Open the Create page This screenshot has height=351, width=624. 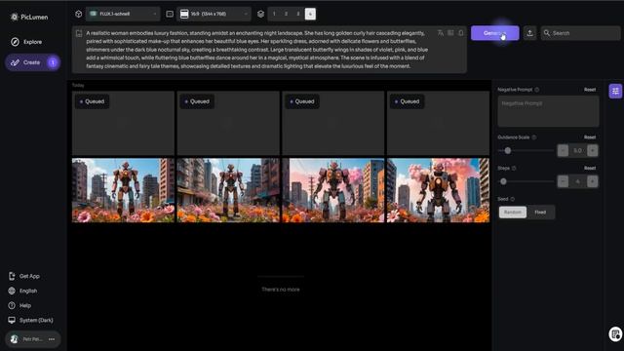point(32,62)
